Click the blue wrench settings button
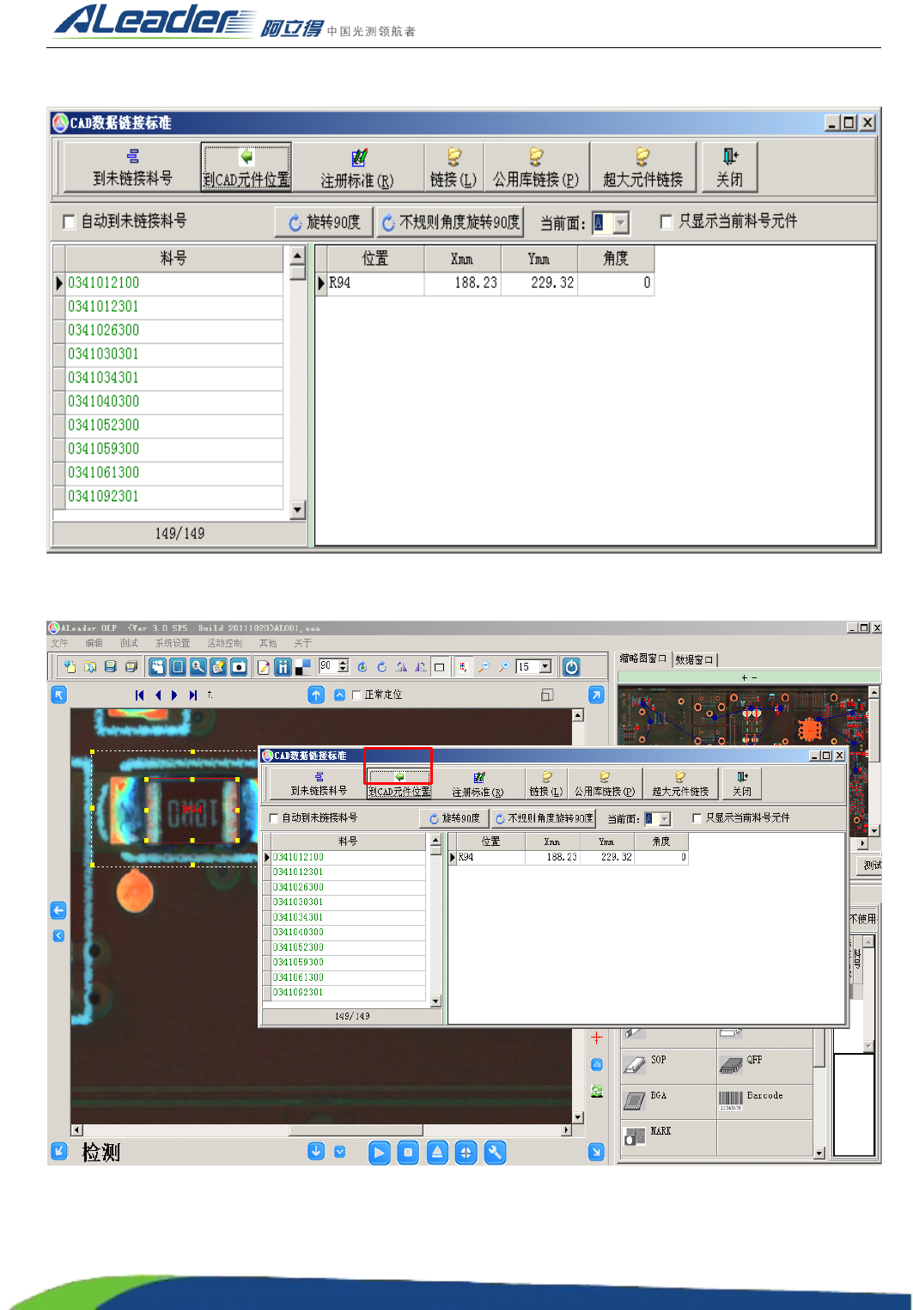 495,1153
